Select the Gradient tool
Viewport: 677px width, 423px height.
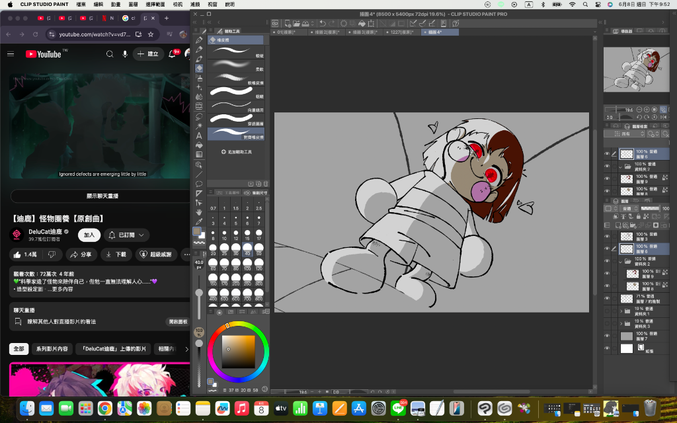point(199,155)
